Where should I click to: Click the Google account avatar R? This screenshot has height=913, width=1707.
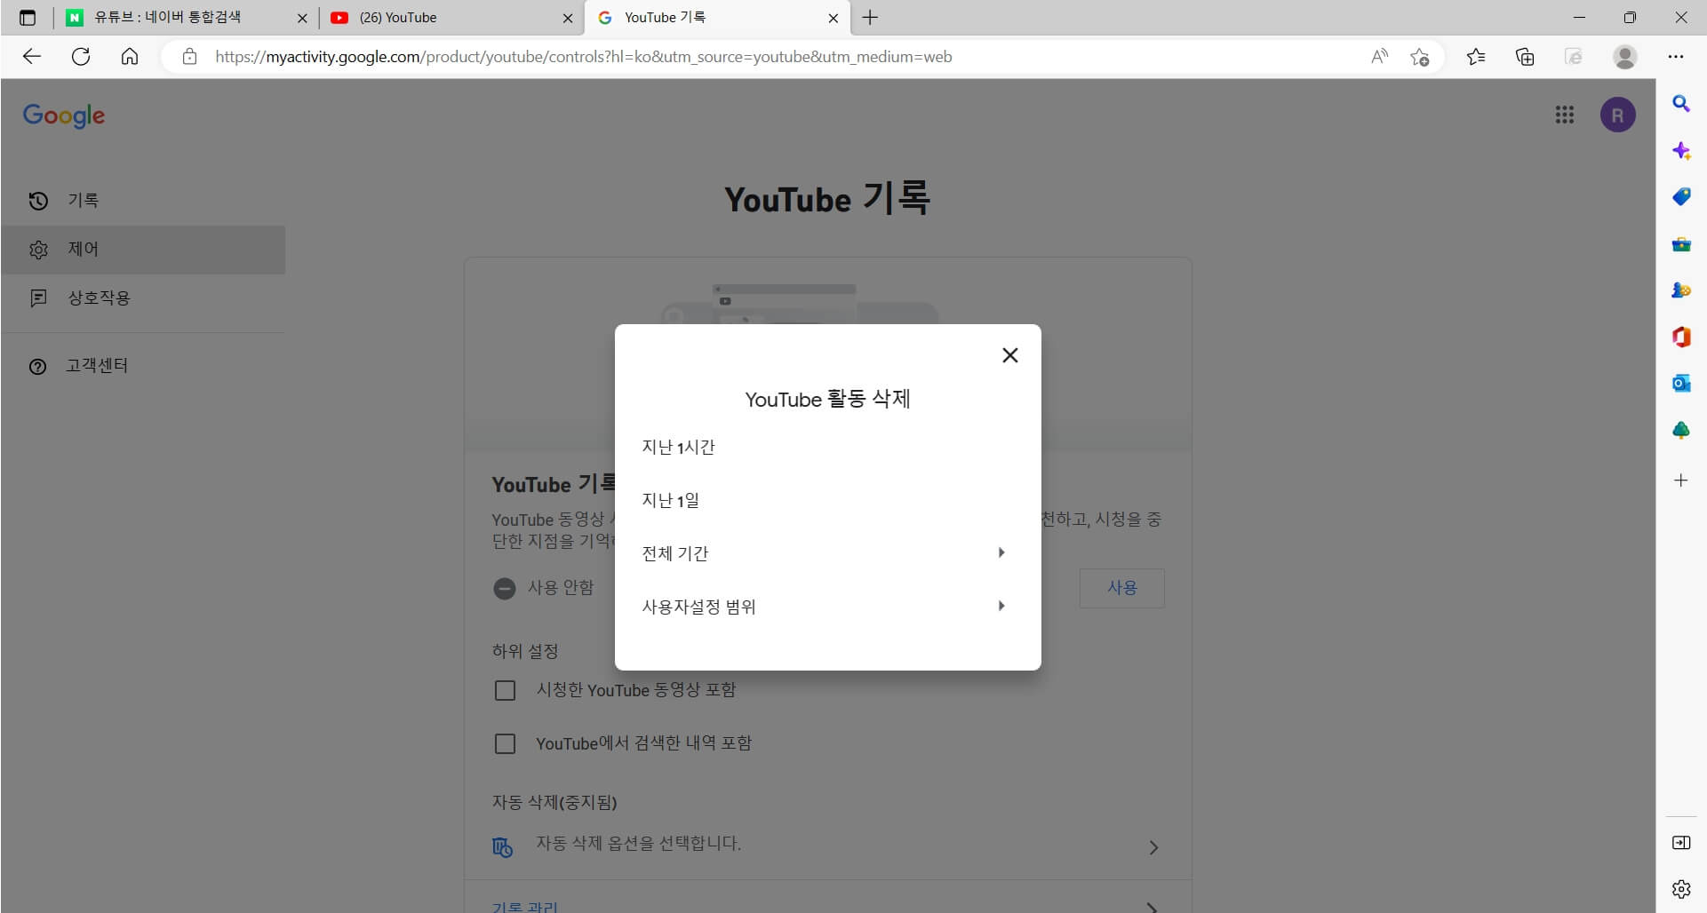point(1618,115)
